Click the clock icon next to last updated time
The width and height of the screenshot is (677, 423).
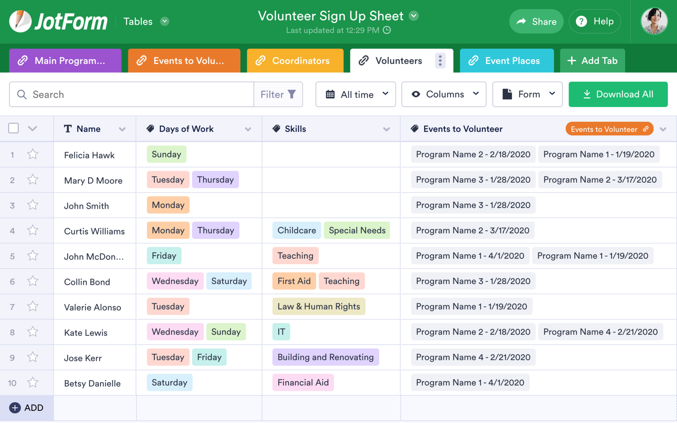tap(387, 30)
